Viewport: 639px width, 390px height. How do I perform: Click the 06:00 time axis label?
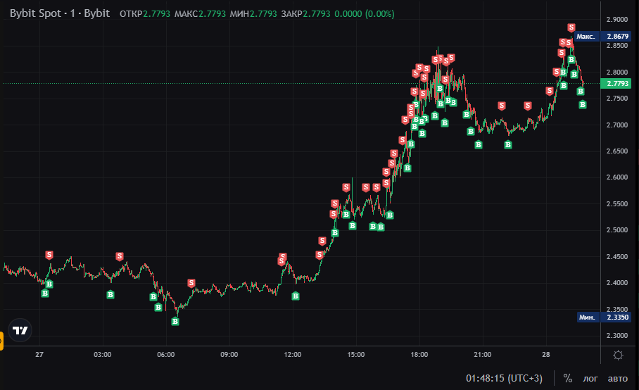tap(166, 355)
